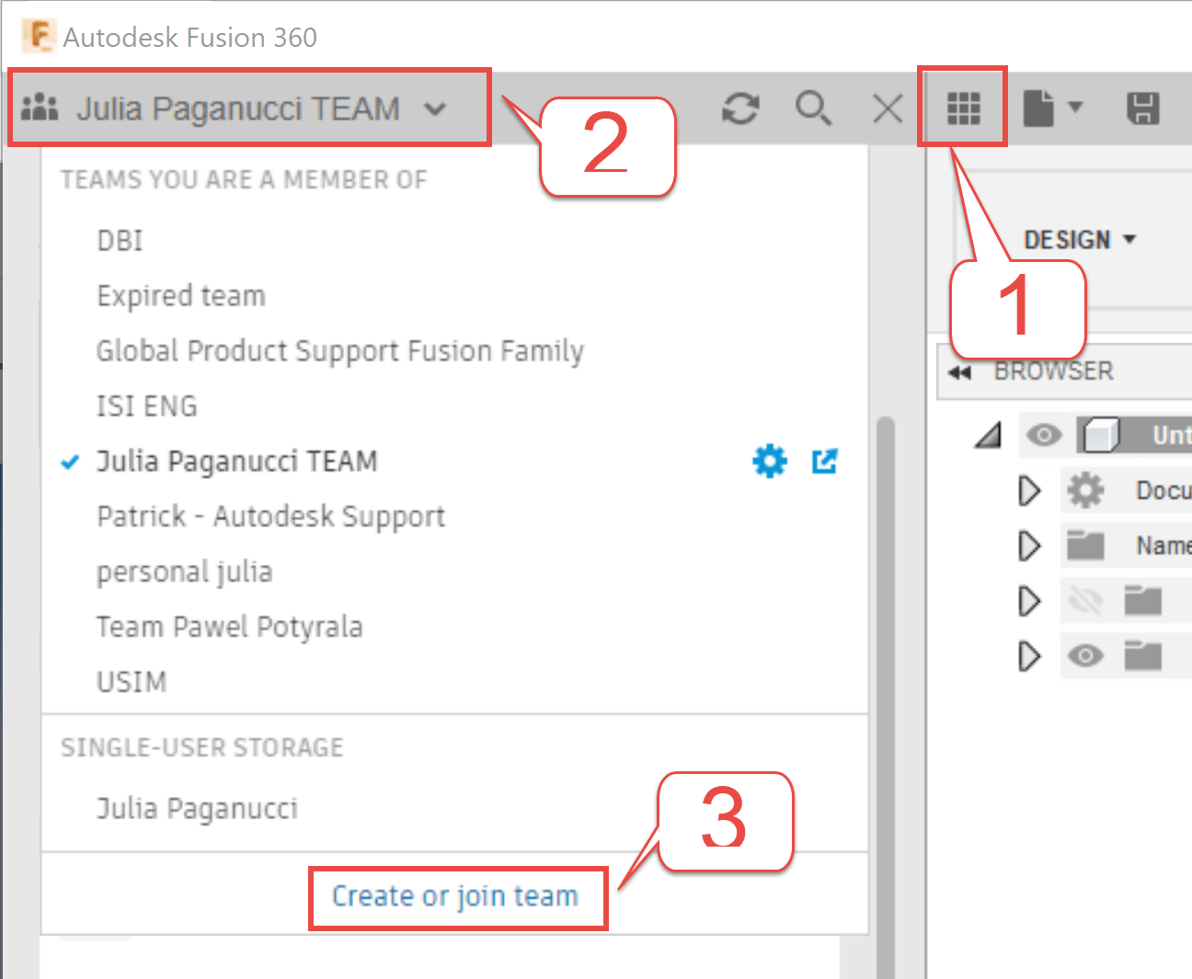Select Julia Paganucci single-user storage
The width and height of the screenshot is (1192, 979).
click(x=197, y=808)
